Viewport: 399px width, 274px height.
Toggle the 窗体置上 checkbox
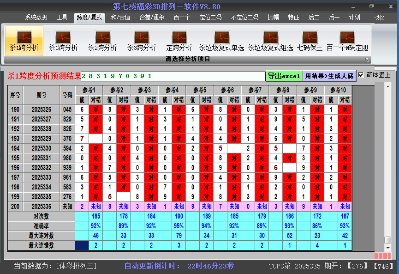(x=361, y=75)
